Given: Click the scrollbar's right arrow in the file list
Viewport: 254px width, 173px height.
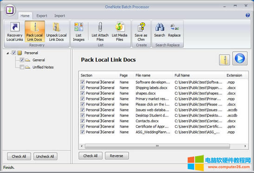Looking at the screenshot, I should tap(245, 146).
